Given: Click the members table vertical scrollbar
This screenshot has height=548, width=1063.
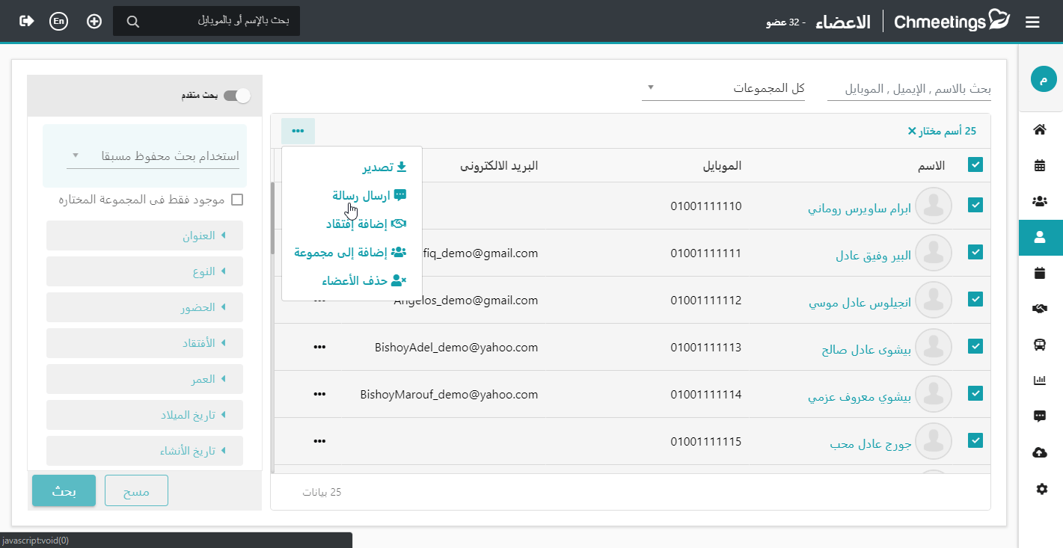Looking at the screenshot, I should coord(272,217).
